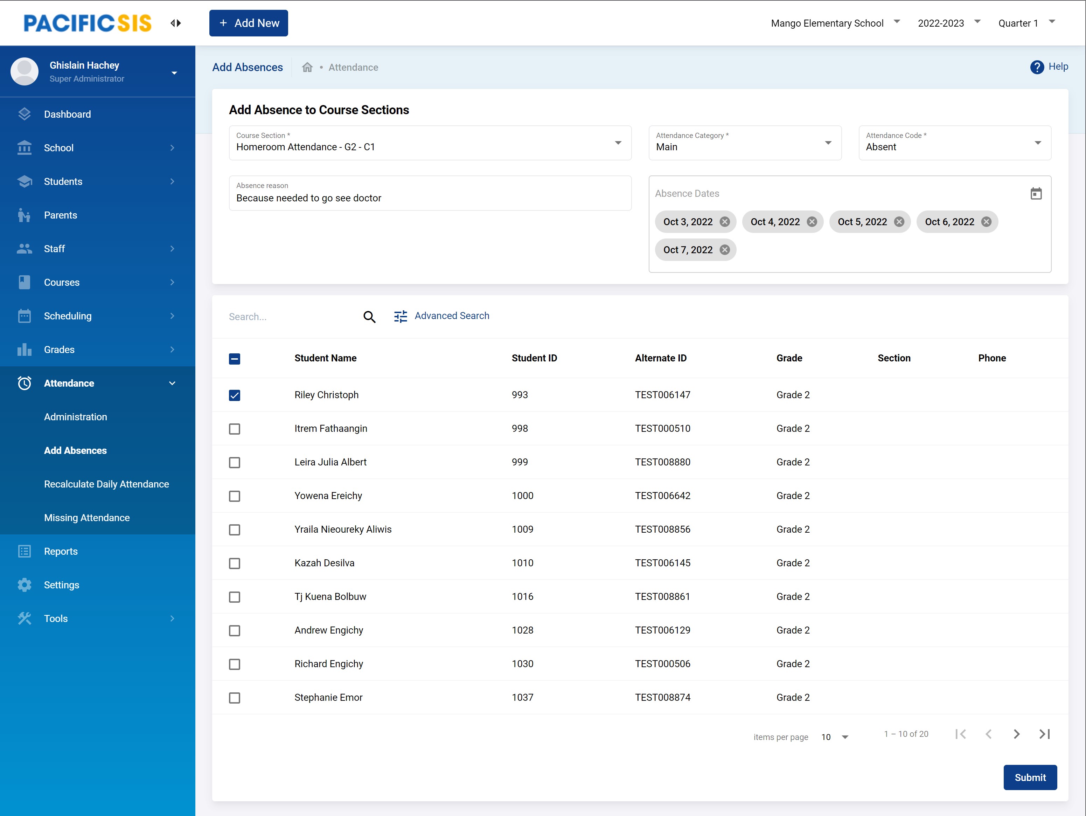Go to the next page of students
This screenshot has height=816, width=1086.
(1016, 734)
